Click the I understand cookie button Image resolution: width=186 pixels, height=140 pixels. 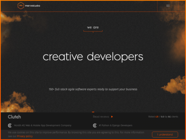pyautogui.click(x=165, y=135)
